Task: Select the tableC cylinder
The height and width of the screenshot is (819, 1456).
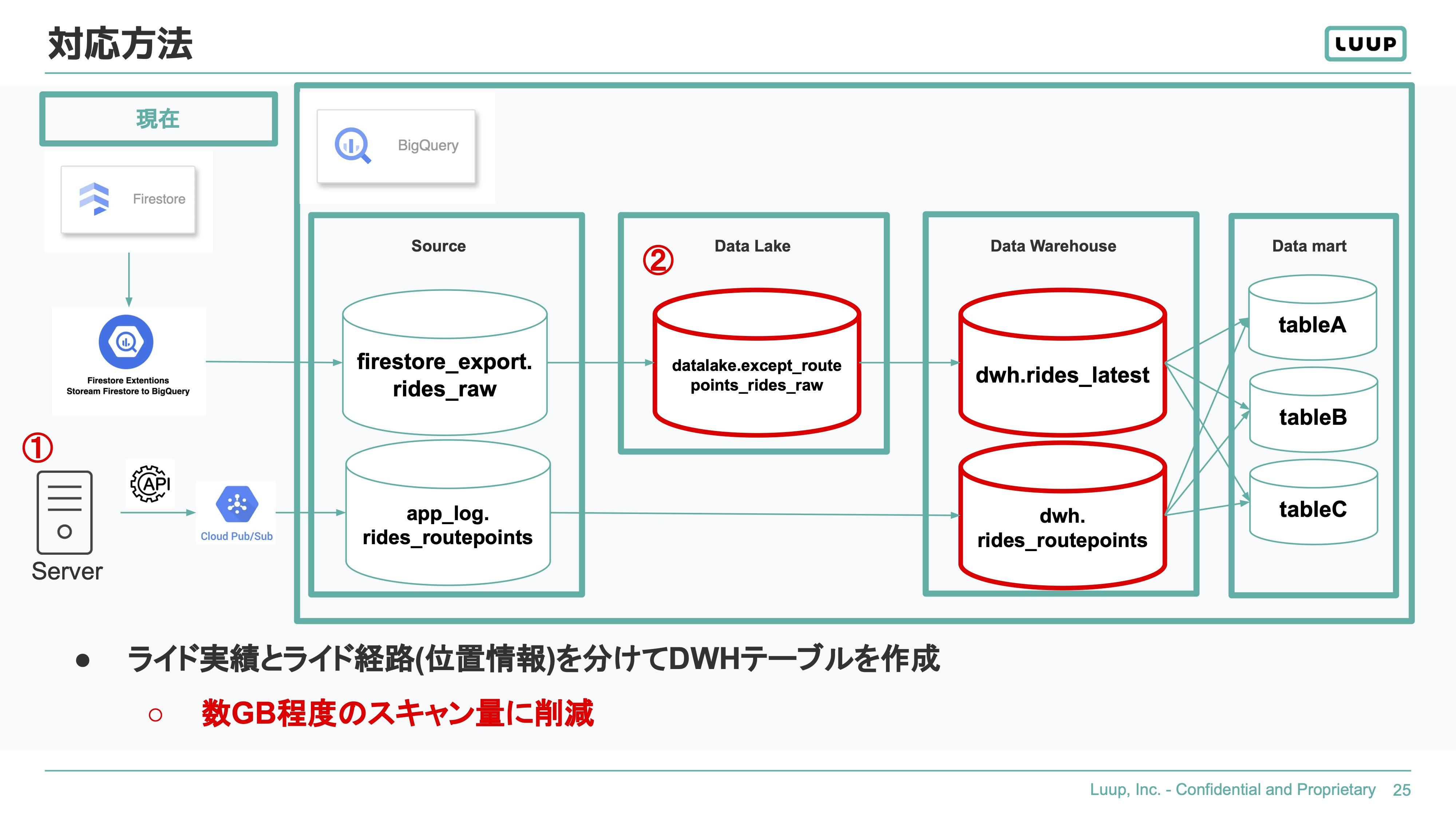Action: [1314, 502]
